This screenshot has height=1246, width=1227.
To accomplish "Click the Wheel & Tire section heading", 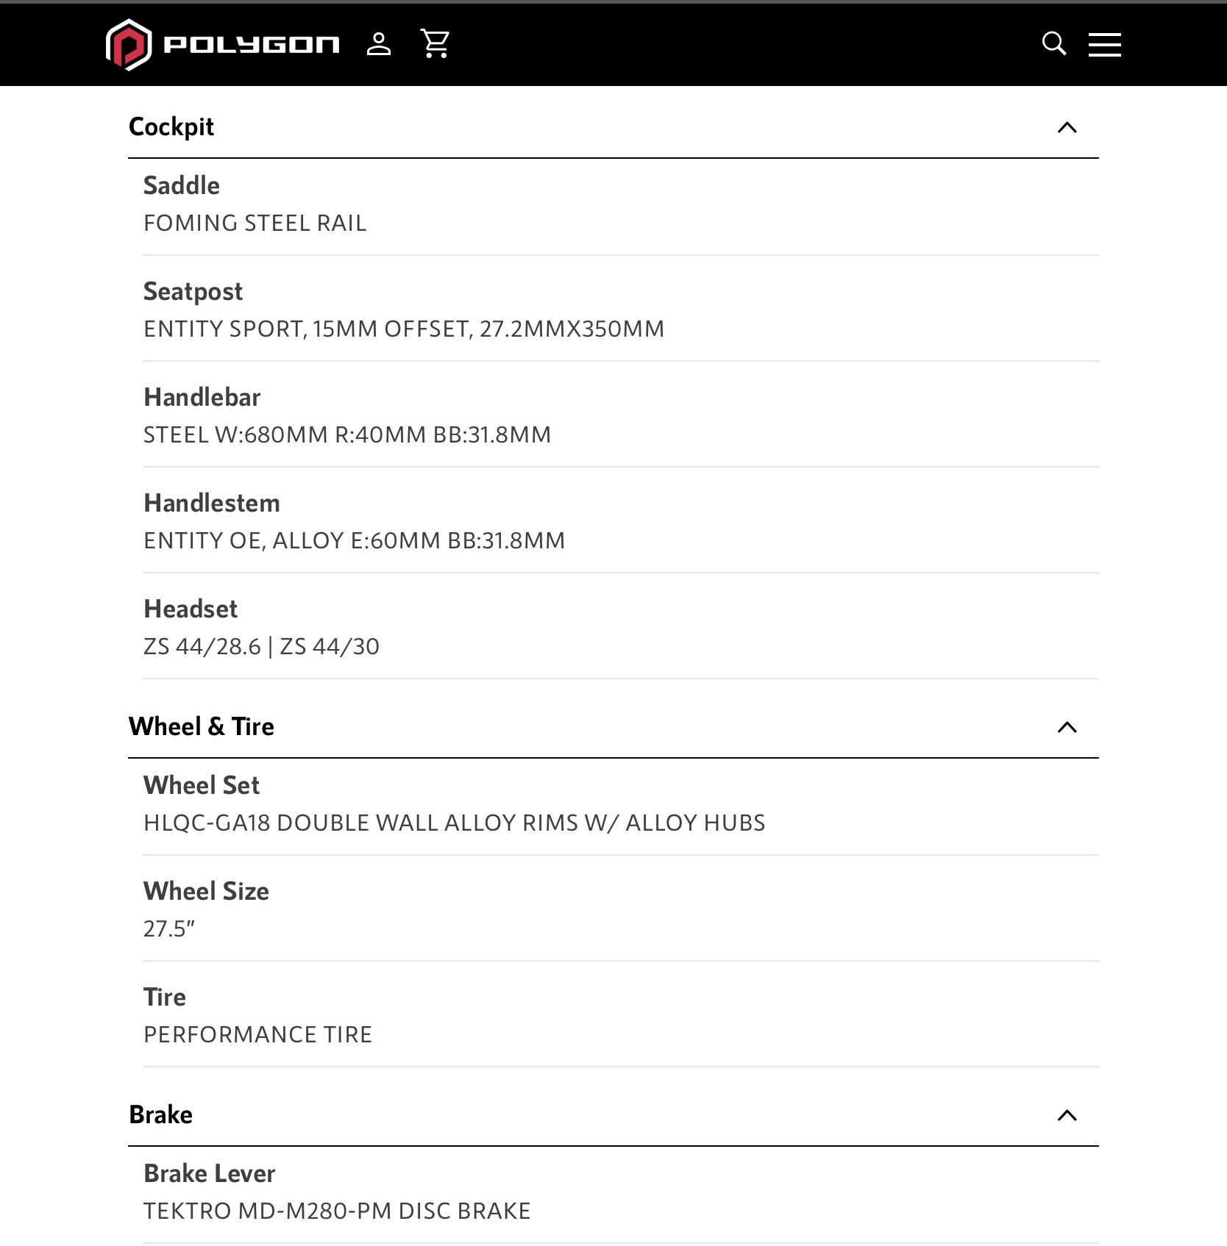I will click(202, 727).
